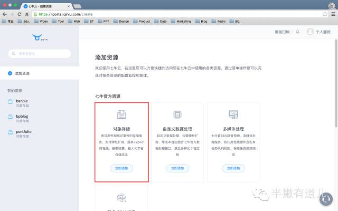This screenshot has height=211, width=338.
Task: Open the portfolio storage bucket
Action: (x=24, y=132)
